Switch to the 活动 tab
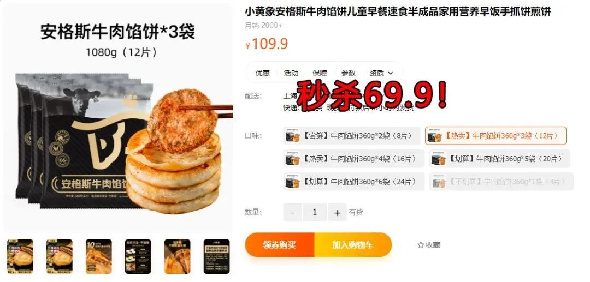Screen dimensions: 590x282 point(291,73)
